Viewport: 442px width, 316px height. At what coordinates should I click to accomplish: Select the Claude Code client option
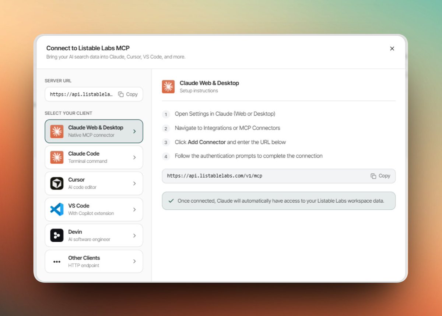click(94, 157)
